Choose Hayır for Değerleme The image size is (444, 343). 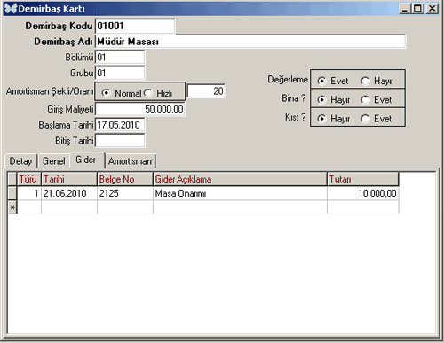(365, 81)
